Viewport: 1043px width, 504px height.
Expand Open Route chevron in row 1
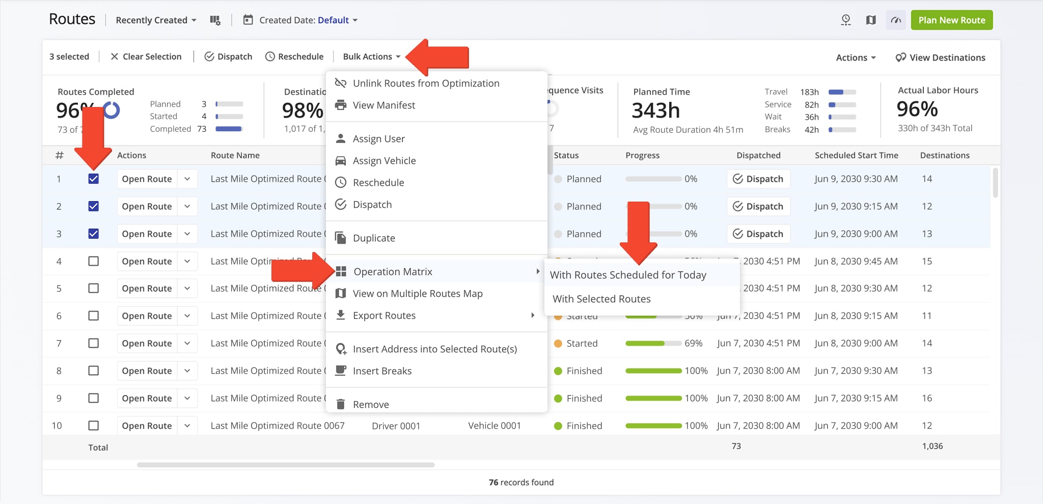187,179
